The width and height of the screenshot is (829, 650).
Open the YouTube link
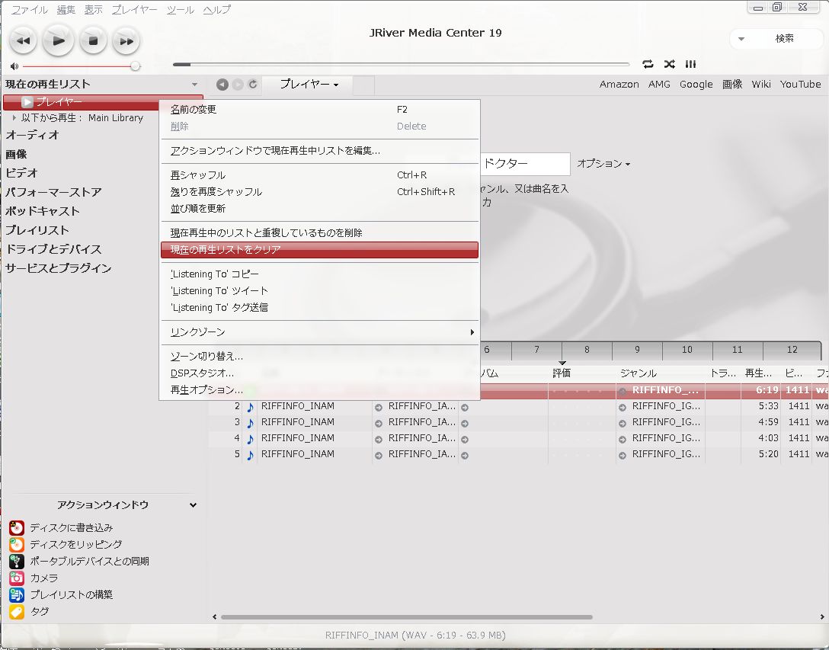click(x=800, y=85)
